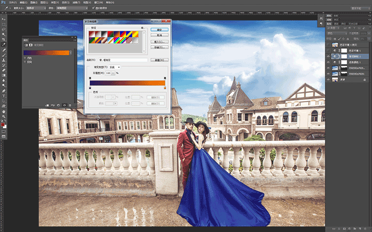
Task: Select the orange color stop below gradient bar
Action: [x=165, y=88]
